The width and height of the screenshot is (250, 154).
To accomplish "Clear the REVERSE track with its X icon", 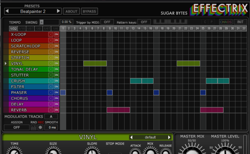I will [x=51, y=52].
